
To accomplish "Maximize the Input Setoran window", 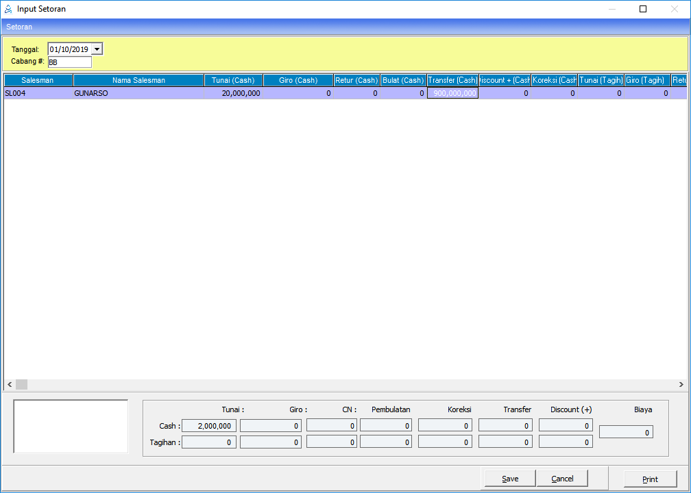I will (642, 9).
